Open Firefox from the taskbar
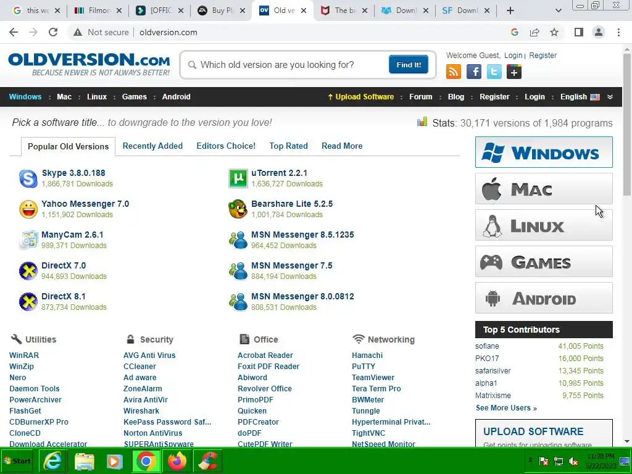 pos(177,461)
